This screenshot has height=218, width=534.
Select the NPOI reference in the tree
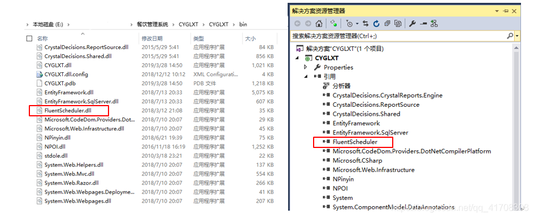[340, 189]
